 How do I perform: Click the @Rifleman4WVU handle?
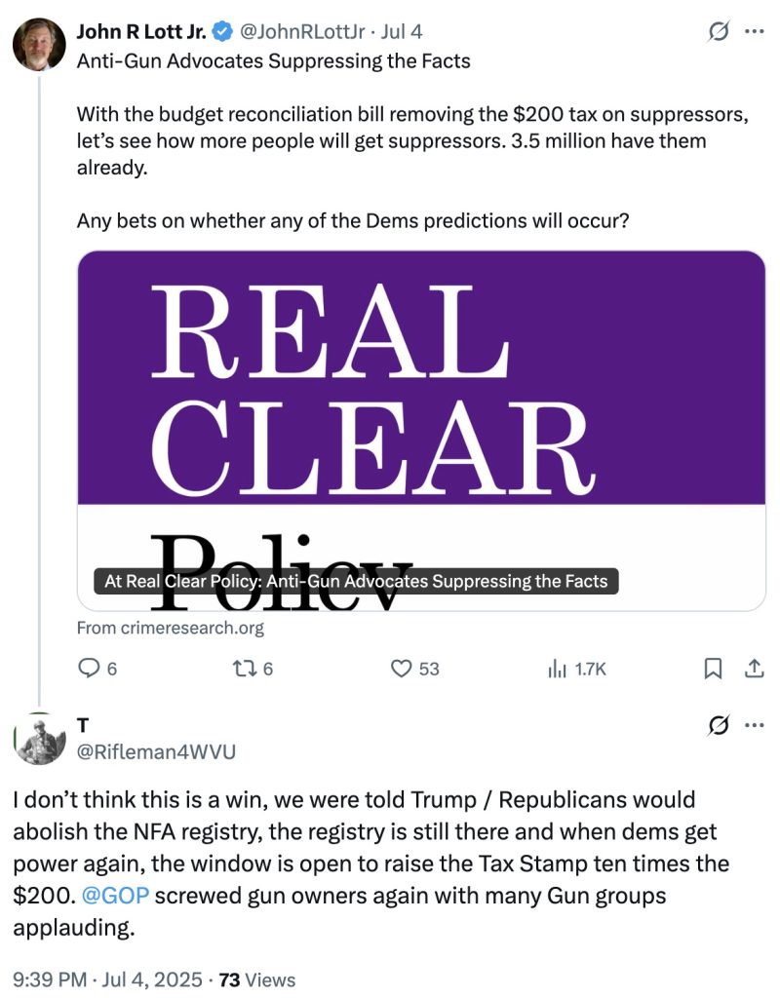[156, 751]
